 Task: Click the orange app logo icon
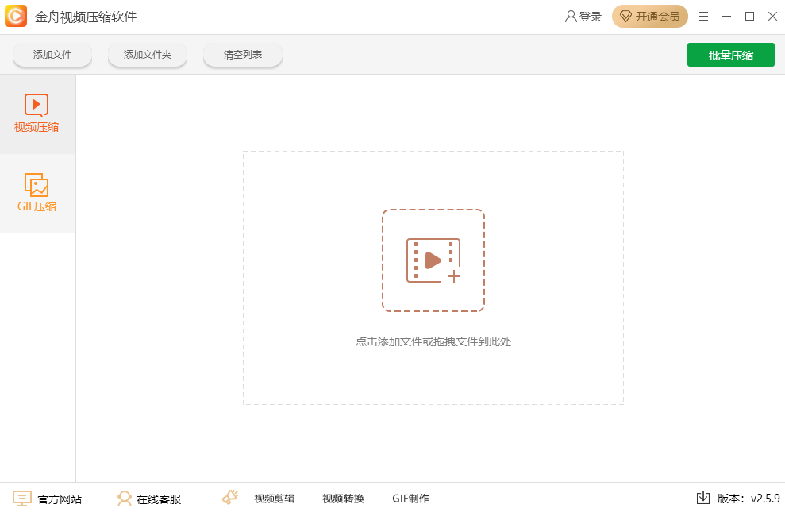[x=16, y=17]
